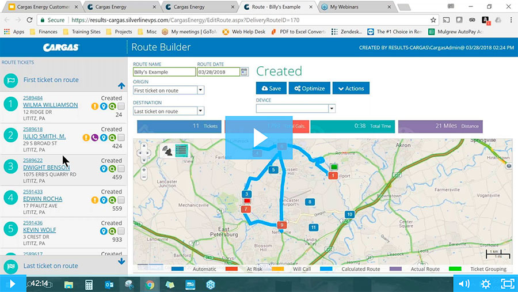The width and height of the screenshot is (518, 292).
Task: Open the Training Sites bookmark folder
Action: pyautogui.click(x=82, y=32)
